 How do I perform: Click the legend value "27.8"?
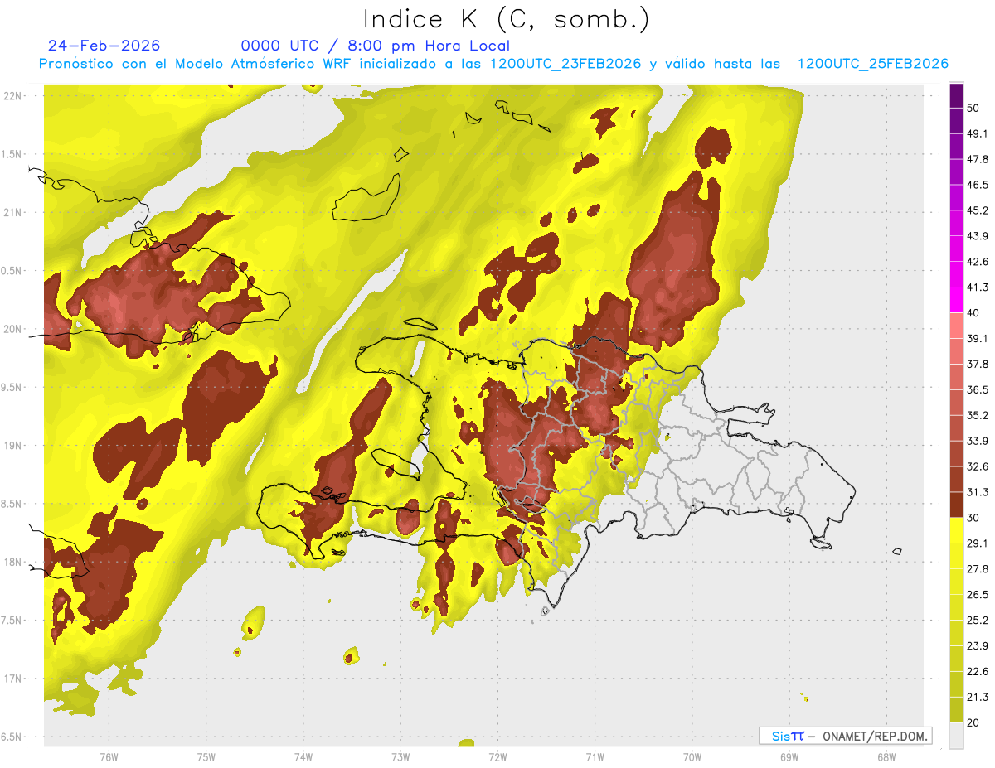pos(978,569)
